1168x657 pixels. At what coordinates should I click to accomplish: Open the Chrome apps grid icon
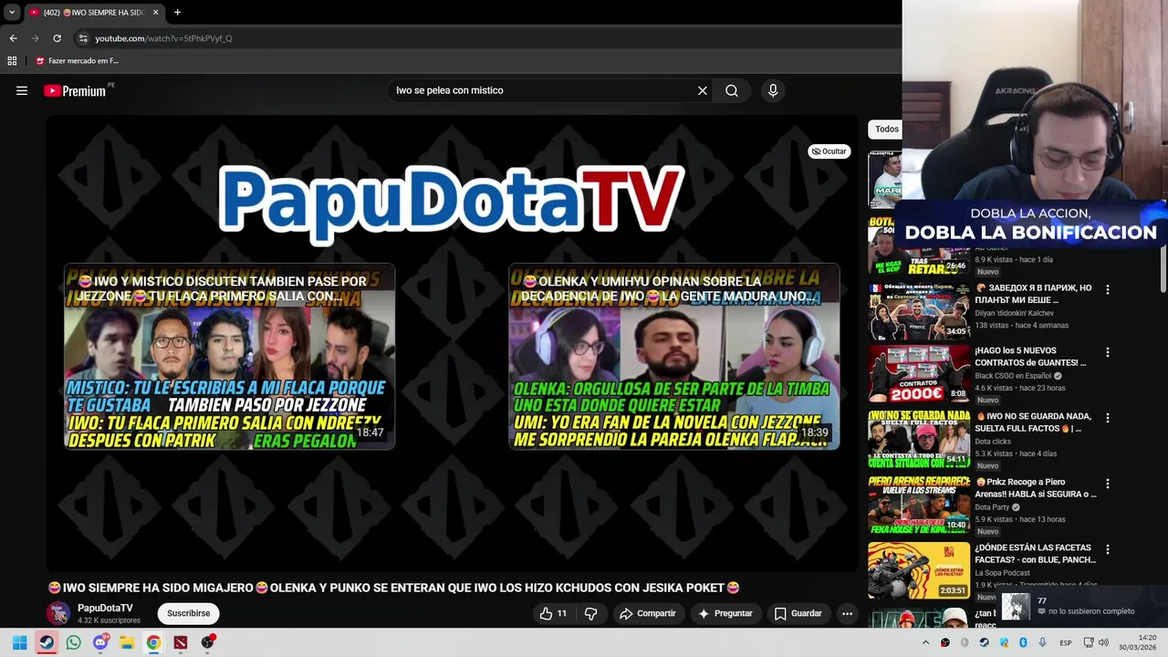(12, 61)
